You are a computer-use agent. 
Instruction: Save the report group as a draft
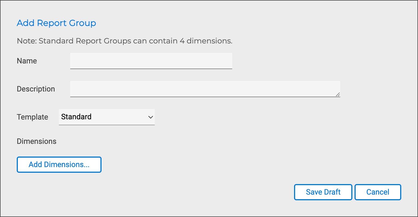pyautogui.click(x=323, y=192)
